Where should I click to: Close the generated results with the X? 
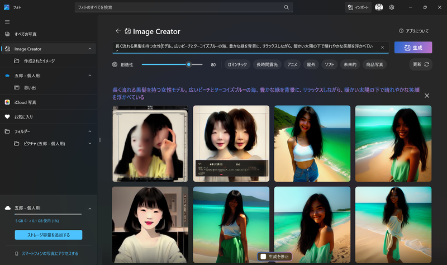(427, 96)
